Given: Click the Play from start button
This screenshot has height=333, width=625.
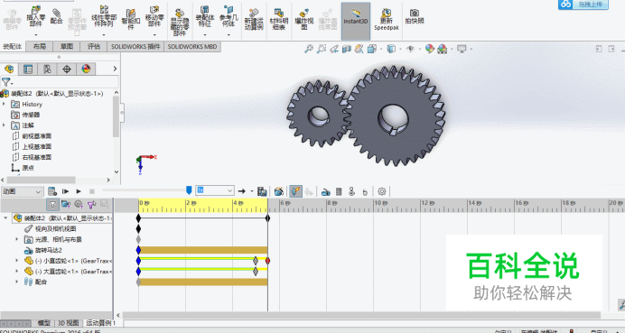Looking at the screenshot, I should coord(66,191).
